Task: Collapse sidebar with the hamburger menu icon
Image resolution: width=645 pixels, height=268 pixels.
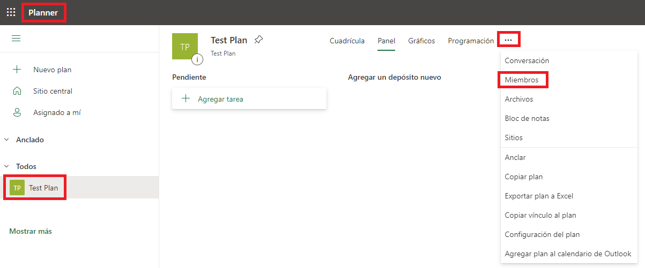Action: [16, 39]
